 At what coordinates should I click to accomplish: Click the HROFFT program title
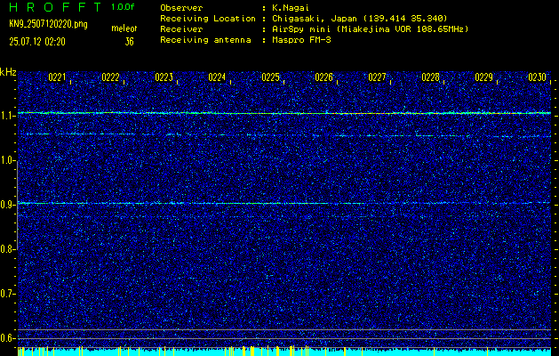coord(55,7)
